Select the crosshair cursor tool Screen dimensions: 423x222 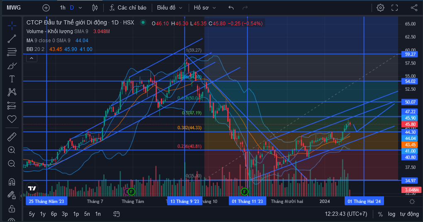(x=12, y=26)
